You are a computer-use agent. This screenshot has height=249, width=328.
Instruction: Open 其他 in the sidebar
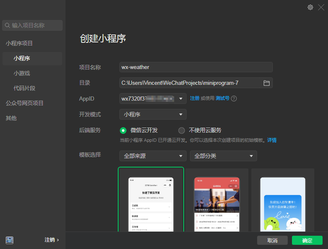pyautogui.click(x=11, y=118)
